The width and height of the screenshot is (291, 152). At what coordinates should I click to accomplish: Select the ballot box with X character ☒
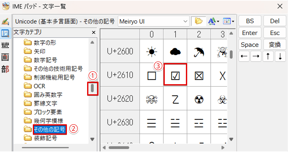pyautogui.click(x=199, y=75)
